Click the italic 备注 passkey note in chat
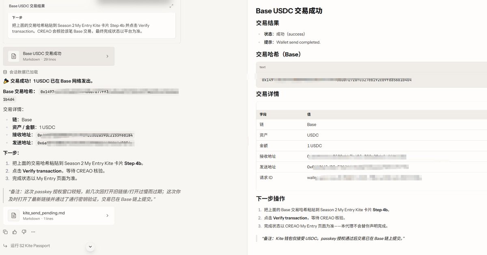 point(95,195)
